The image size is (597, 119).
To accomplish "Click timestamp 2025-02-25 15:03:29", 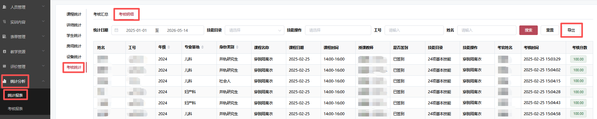I will tap(542, 59).
